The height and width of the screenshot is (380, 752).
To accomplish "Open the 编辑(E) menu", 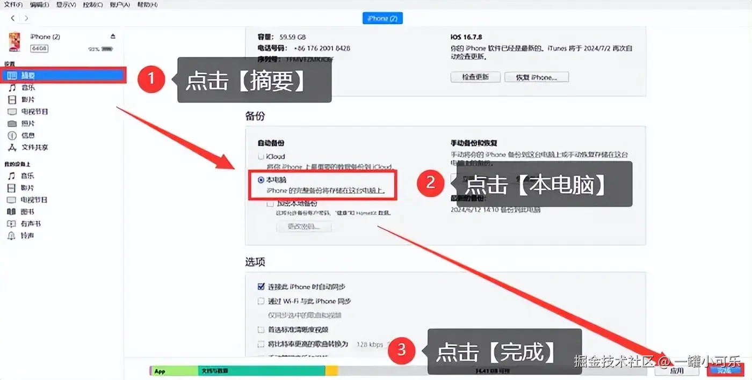I will coord(39,5).
